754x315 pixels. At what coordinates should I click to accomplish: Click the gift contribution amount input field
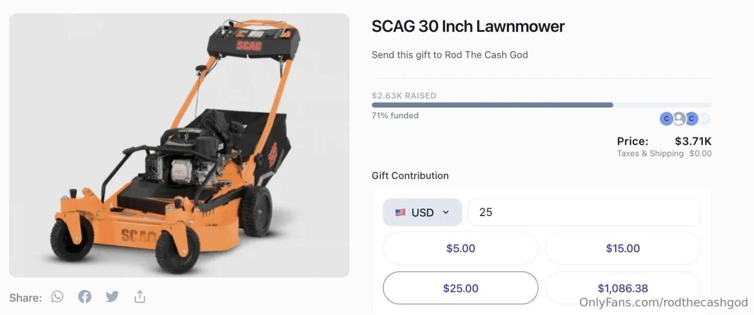(x=584, y=212)
